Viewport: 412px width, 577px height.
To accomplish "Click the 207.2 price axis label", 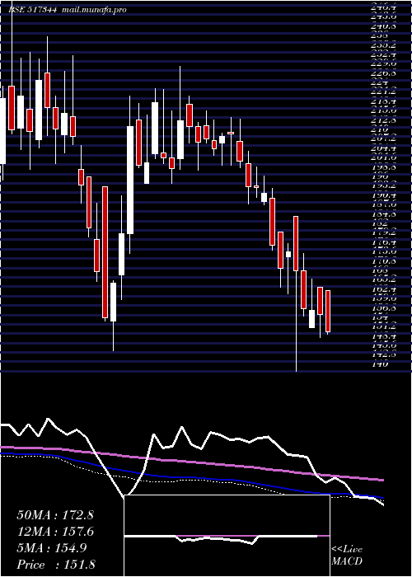I will click(x=383, y=139).
